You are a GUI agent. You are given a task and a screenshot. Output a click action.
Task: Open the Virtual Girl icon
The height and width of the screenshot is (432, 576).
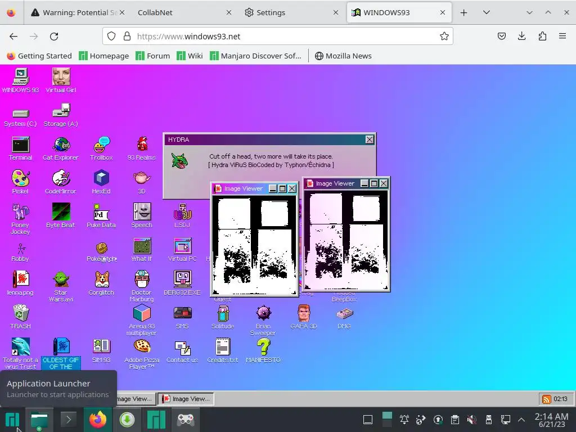(x=61, y=80)
